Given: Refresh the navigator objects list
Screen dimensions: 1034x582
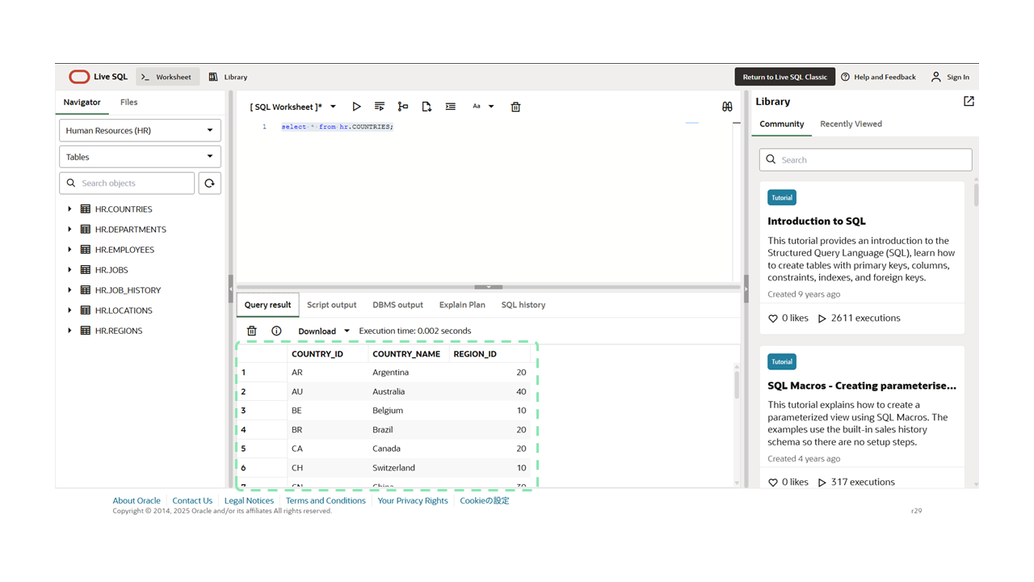Looking at the screenshot, I should tap(209, 183).
